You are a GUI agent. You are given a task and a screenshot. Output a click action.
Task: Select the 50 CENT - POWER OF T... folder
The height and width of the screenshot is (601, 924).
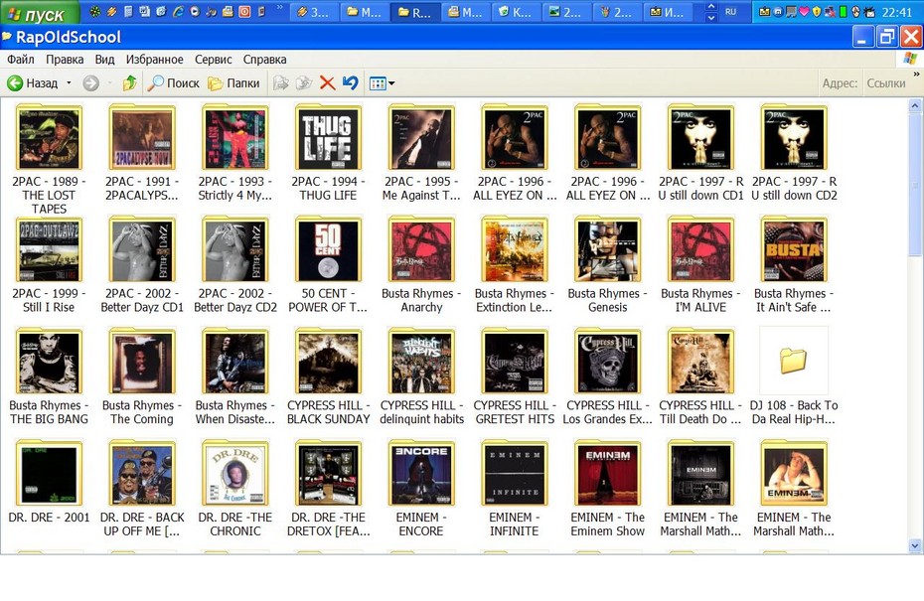tap(328, 264)
